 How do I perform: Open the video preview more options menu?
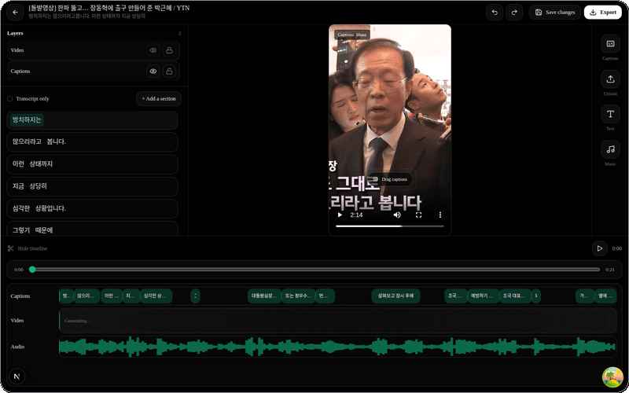click(440, 215)
